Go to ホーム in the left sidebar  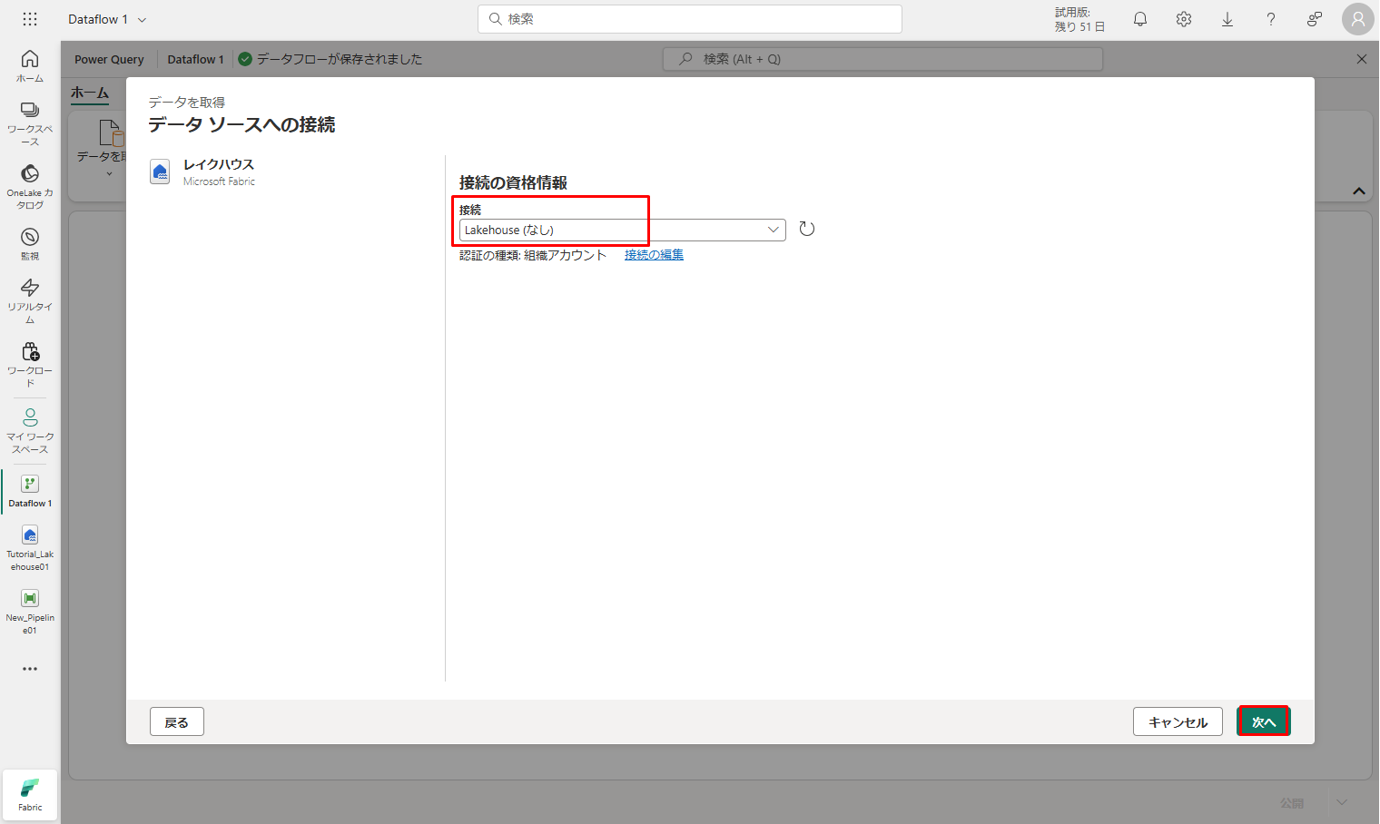[30, 66]
